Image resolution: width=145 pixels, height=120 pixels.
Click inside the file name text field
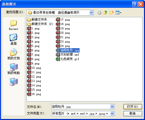pos(81,107)
